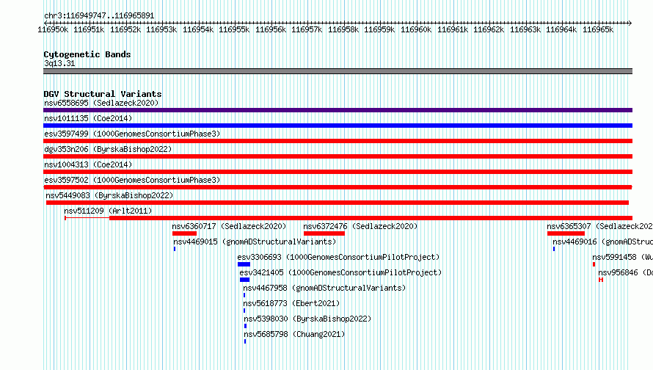Click the red nsv5449083 variant bar
This screenshot has width=653, height=370.
coord(338,203)
